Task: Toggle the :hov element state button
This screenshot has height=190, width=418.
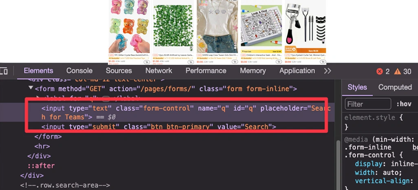Action: (x=404, y=104)
